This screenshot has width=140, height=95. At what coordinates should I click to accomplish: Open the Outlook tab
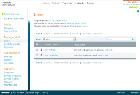point(55,3)
